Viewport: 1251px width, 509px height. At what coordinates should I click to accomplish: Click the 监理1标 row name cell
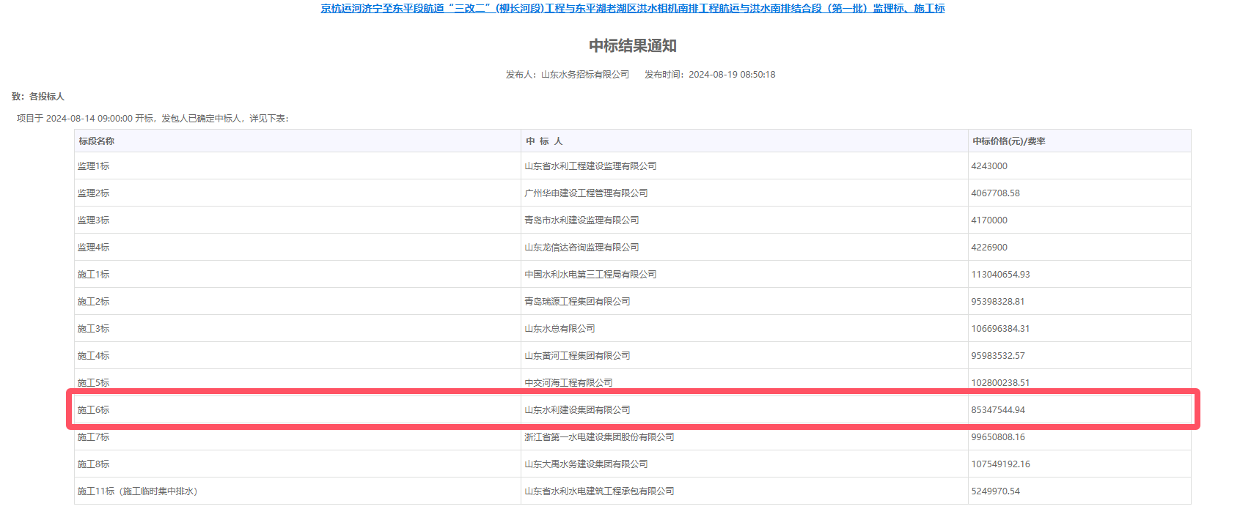94,166
